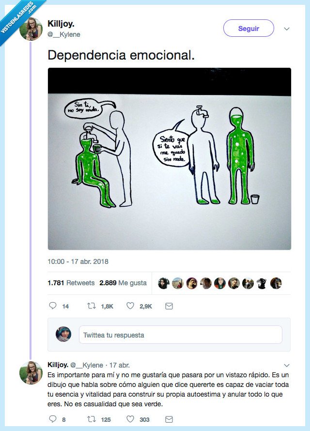Open the chevron menu beside Seguir

click(x=286, y=29)
